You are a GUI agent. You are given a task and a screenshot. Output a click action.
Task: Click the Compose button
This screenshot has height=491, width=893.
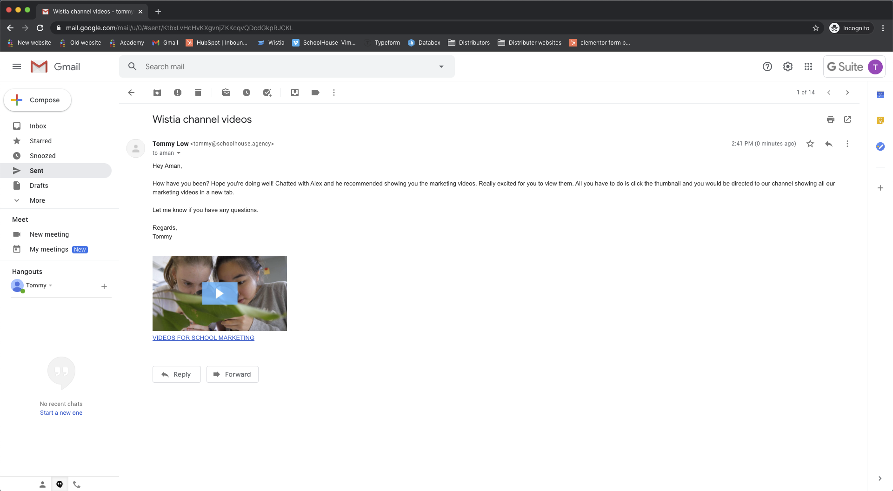pyautogui.click(x=38, y=100)
